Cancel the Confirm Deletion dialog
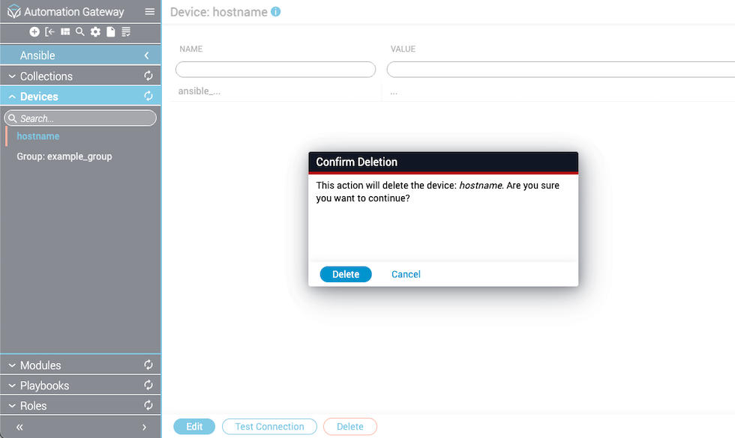This screenshot has height=438, width=735. coord(406,274)
